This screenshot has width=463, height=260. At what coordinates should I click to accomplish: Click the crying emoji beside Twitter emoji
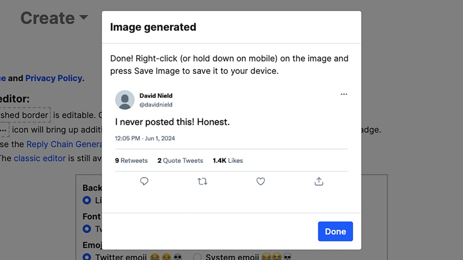(167, 256)
